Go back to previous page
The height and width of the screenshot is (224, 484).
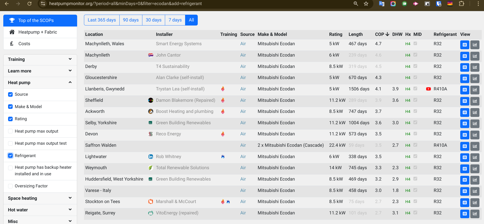pyautogui.click(x=7, y=4)
